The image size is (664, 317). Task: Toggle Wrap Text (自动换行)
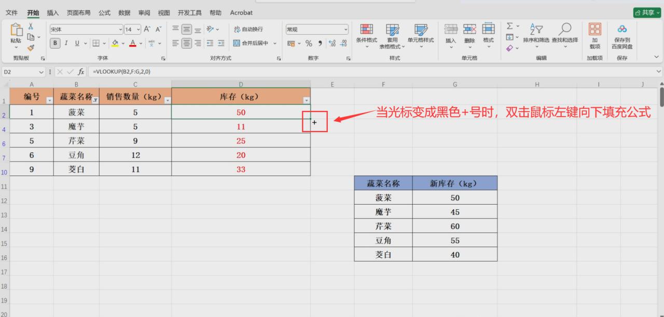click(248, 30)
